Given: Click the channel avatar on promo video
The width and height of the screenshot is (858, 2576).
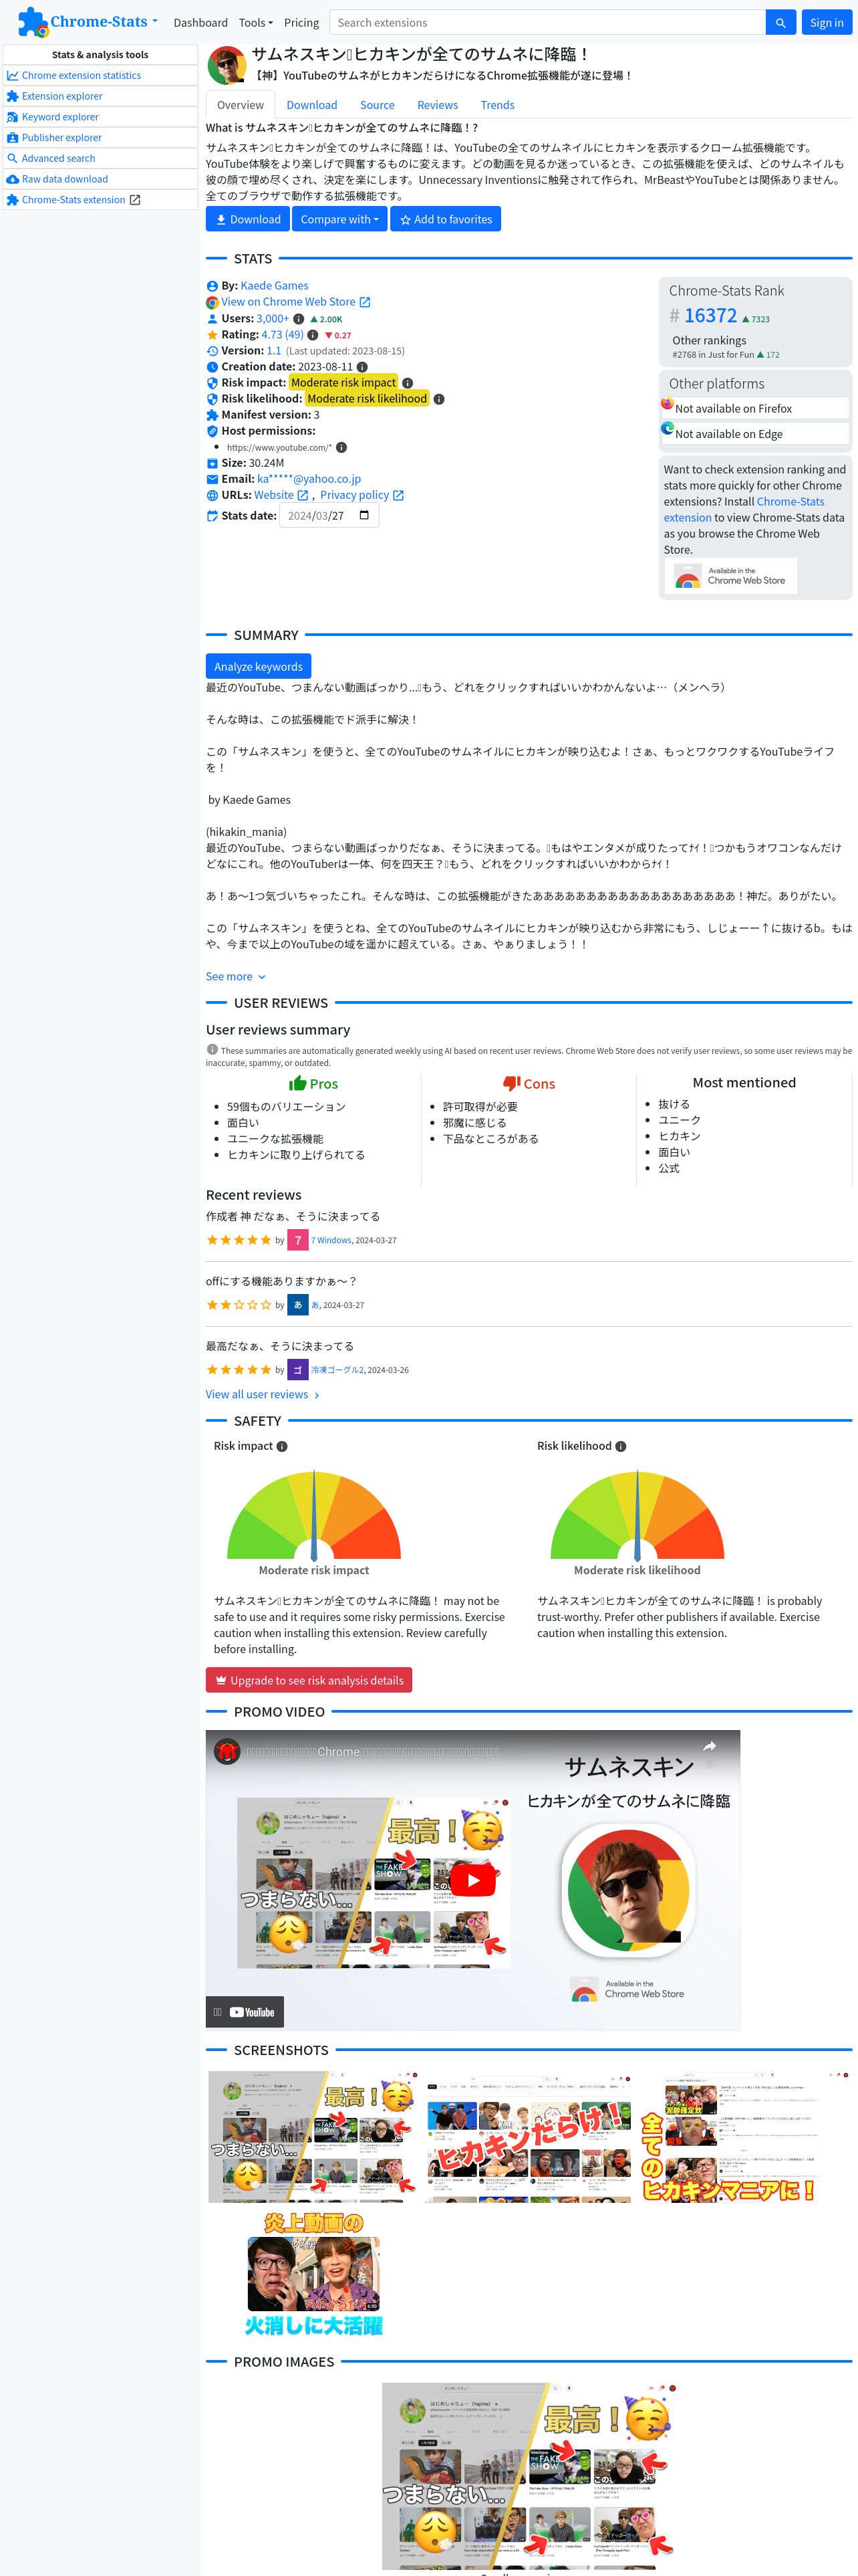Looking at the screenshot, I should tap(228, 1752).
